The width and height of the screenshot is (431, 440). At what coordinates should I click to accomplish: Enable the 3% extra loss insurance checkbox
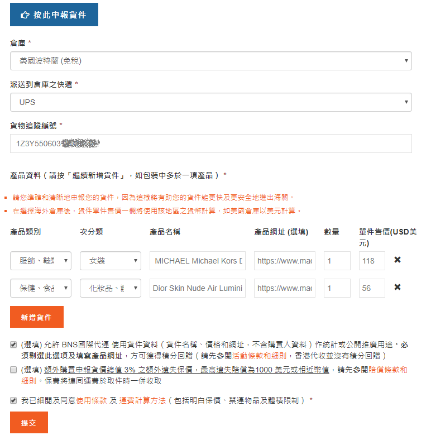coord(13,370)
